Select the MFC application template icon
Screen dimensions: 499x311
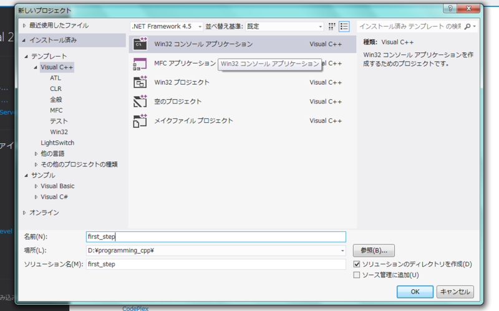click(140, 64)
